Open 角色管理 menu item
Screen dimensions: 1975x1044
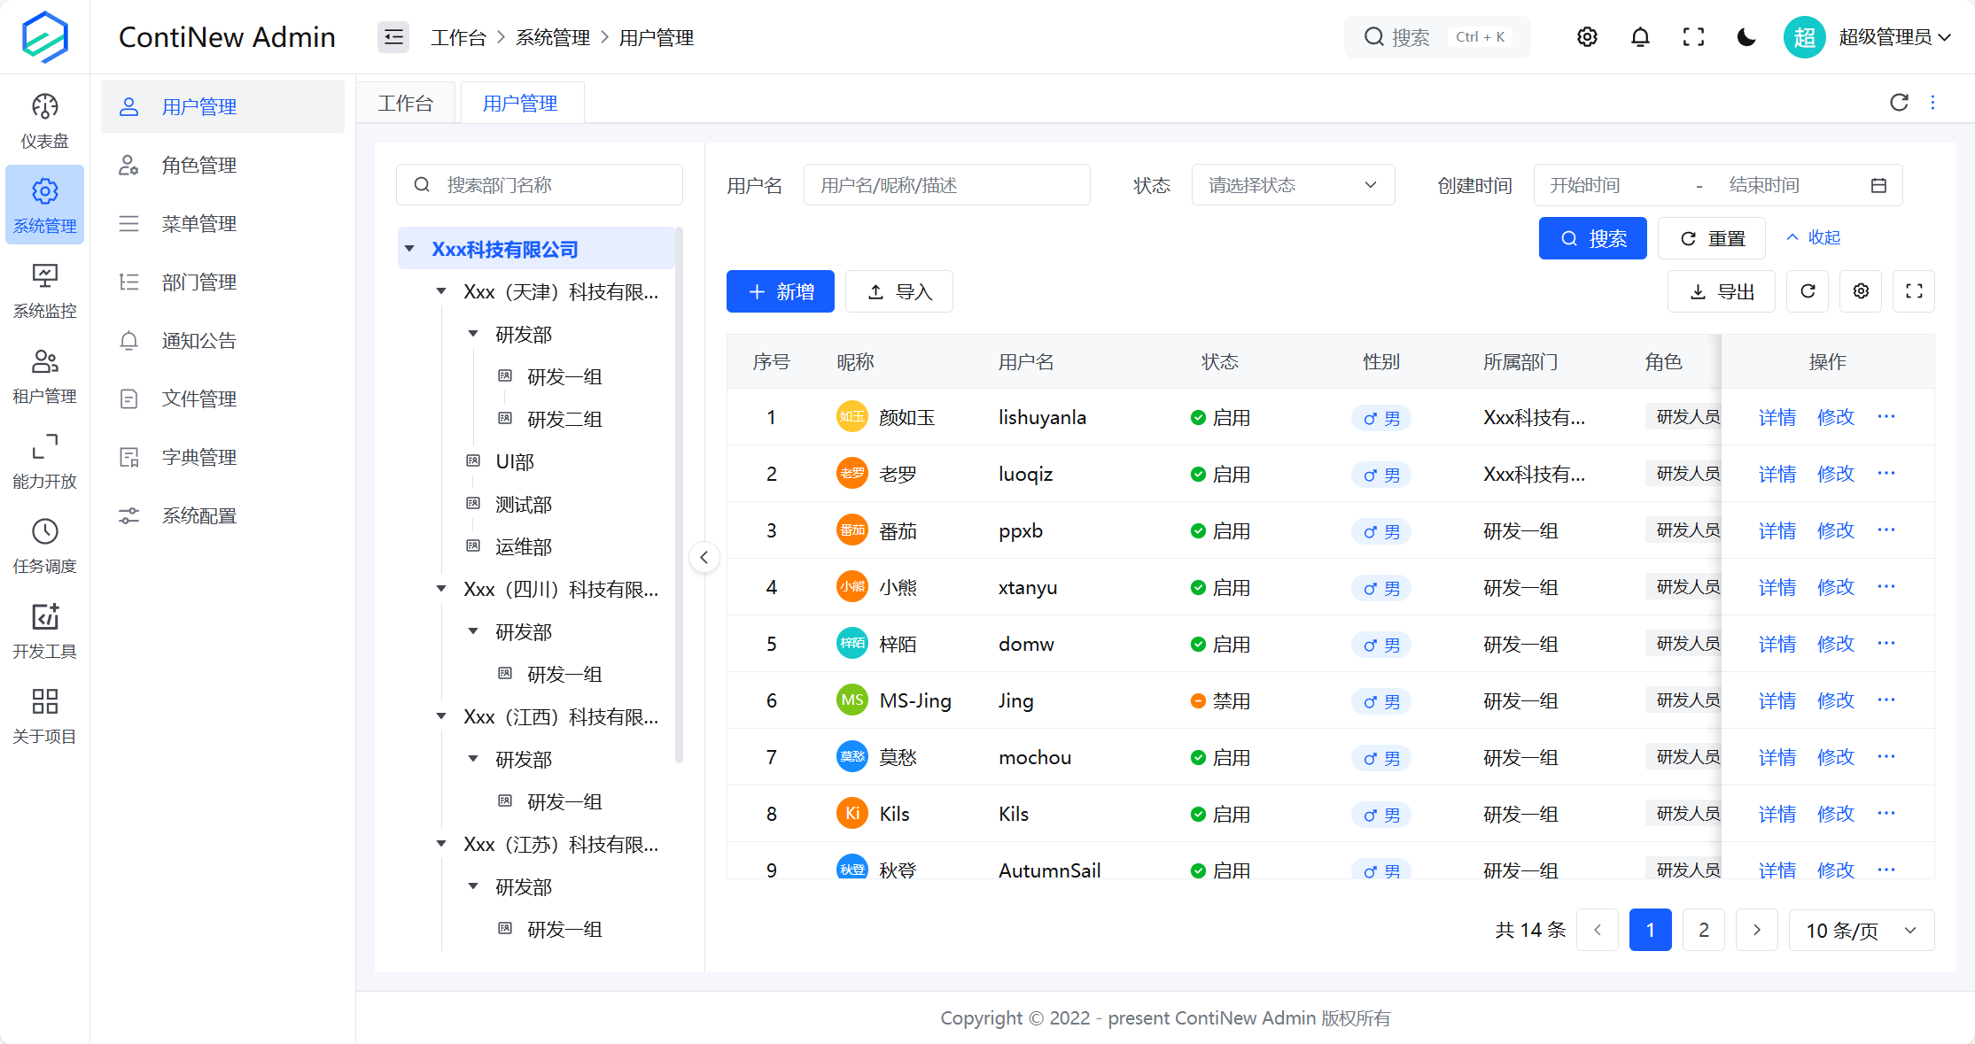coord(199,166)
